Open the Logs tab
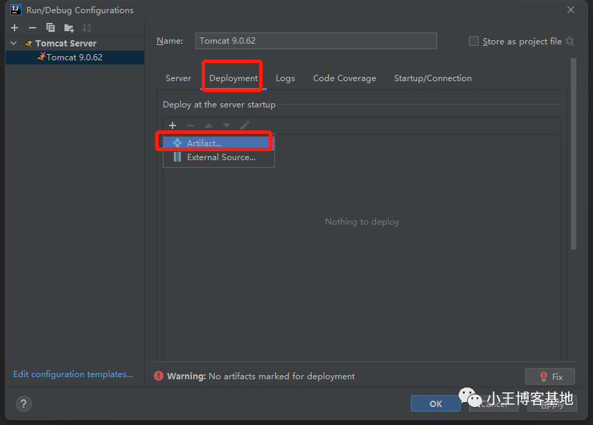 285,78
